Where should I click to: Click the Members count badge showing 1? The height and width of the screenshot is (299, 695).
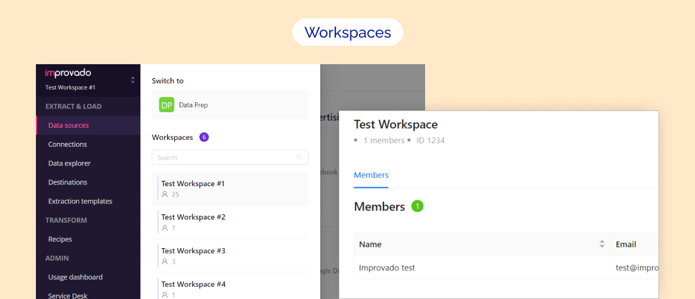(x=417, y=206)
